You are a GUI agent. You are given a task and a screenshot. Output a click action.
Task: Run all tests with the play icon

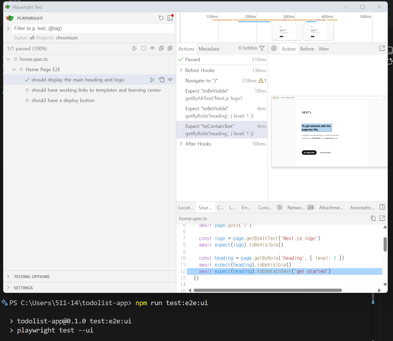pos(135,48)
